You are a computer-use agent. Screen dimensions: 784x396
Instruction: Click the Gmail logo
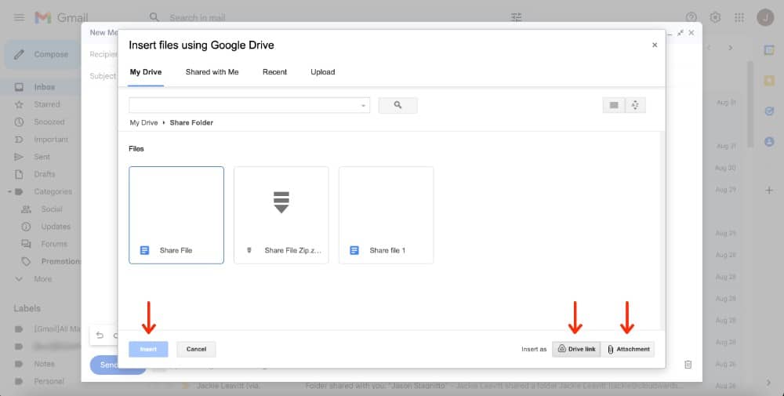point(61,17)
